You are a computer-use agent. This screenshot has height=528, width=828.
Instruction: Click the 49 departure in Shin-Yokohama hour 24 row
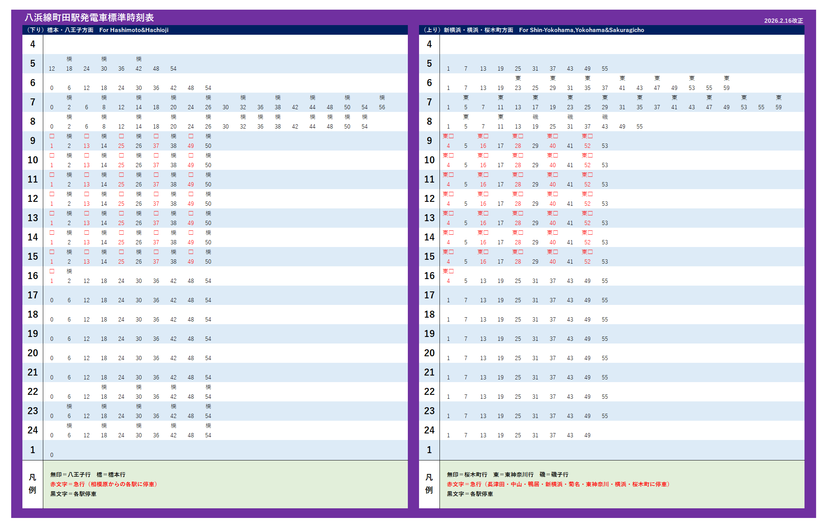coord(587,435)
